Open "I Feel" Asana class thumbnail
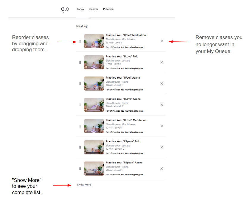This screenshot has height=203, width=247. coord(94,84)
